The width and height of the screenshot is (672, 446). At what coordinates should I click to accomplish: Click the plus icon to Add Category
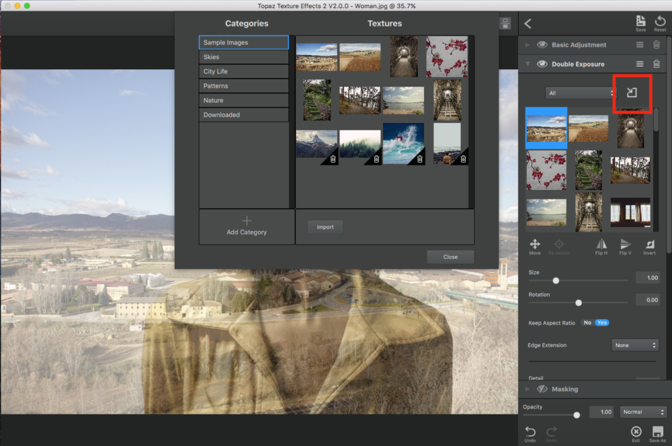point(247,221)
